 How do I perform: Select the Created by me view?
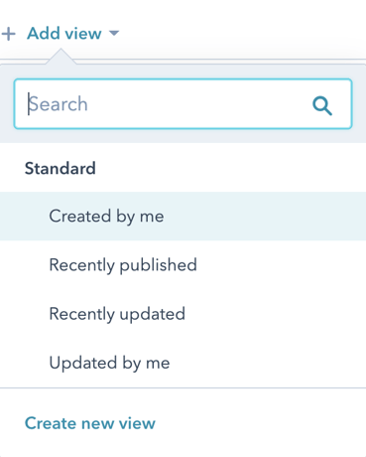[x=183, y=216]
